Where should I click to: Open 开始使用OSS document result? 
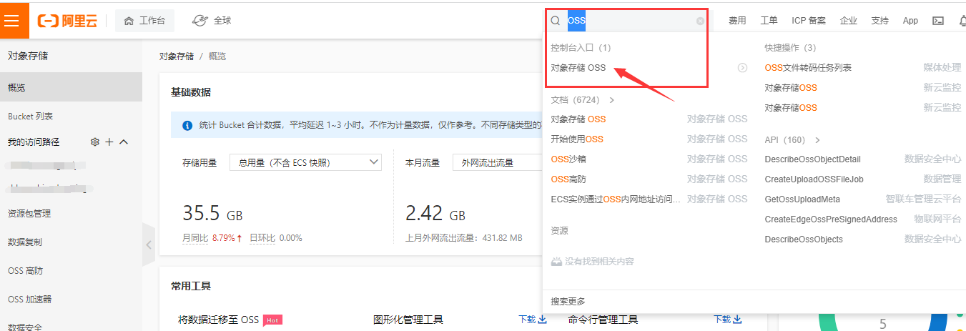point(577,139)
